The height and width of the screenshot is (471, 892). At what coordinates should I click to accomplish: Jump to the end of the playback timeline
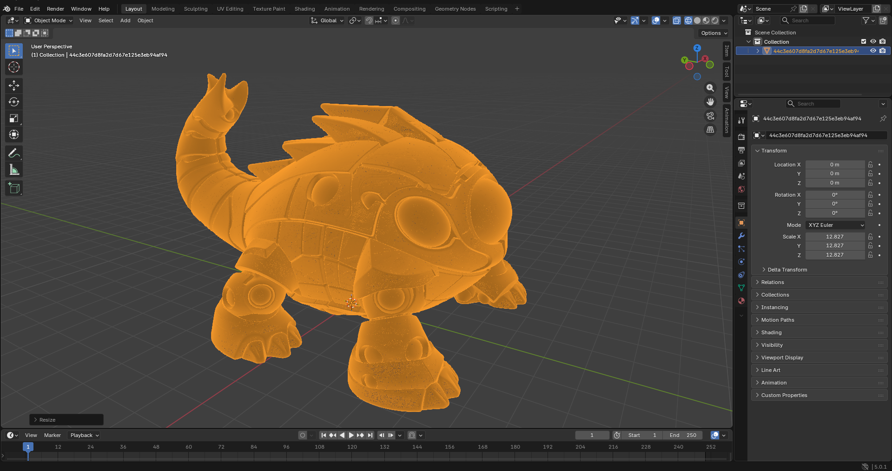pyautogui.click(x=370, y=435)
